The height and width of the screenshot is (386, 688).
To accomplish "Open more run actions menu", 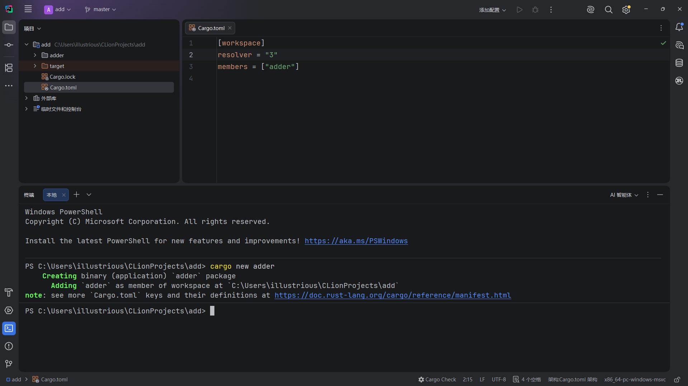I will pos(551,10).
